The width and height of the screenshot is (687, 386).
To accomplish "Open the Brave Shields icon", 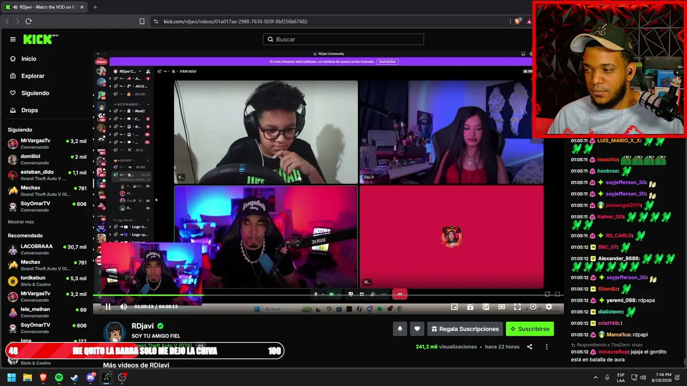I will 517,21.
